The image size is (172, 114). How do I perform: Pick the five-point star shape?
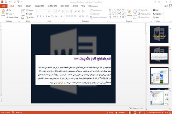point(123,17)
